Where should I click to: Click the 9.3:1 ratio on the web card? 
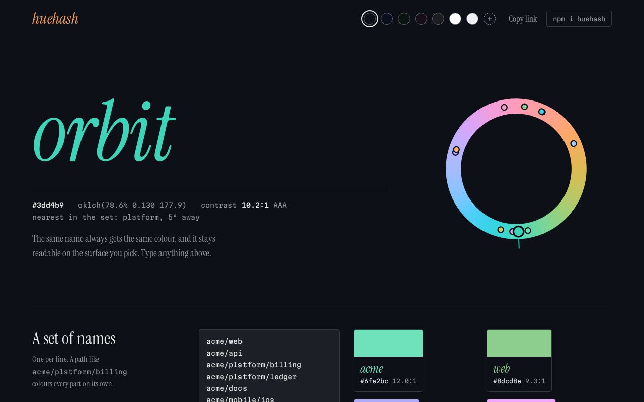tap(535, 381)
